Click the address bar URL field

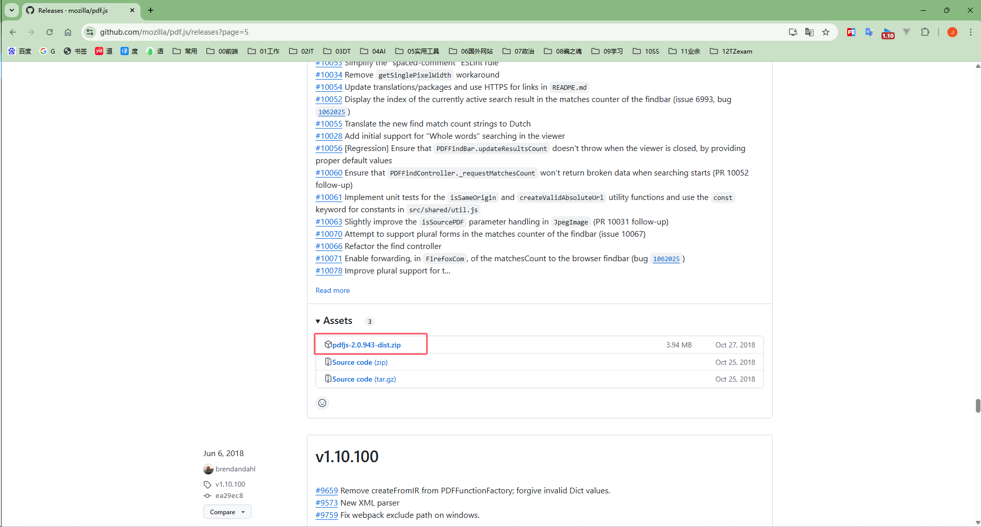(x=439, y=32)
